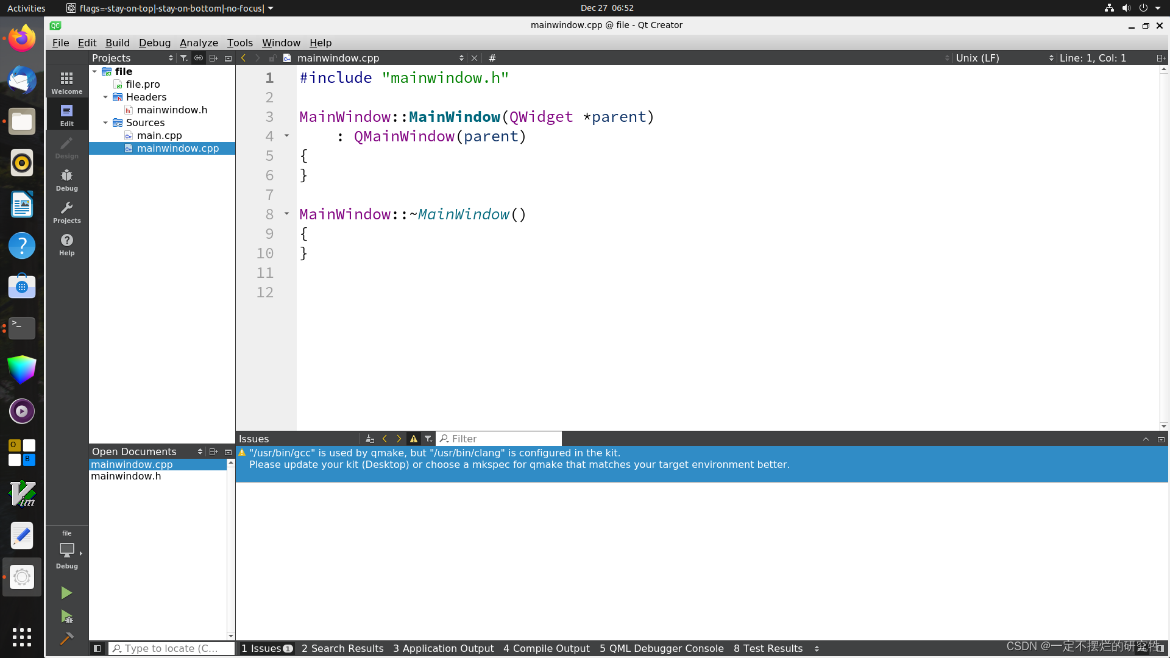This screenshot has height=658, width=1170.
Task: Open Debug mode in sidebar
Action: [66, 180]
